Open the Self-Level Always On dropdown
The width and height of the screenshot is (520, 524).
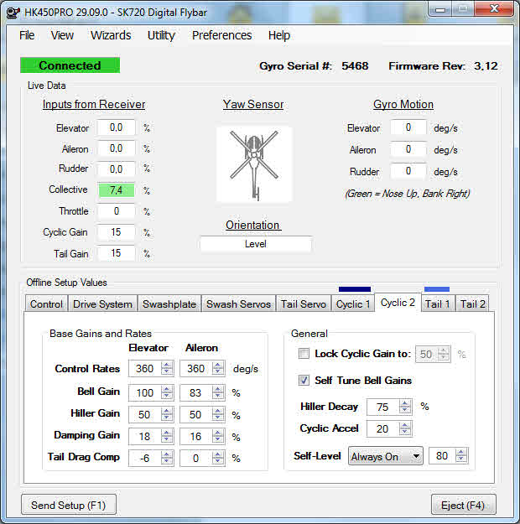pyautogui.click(x=385, y=456)
